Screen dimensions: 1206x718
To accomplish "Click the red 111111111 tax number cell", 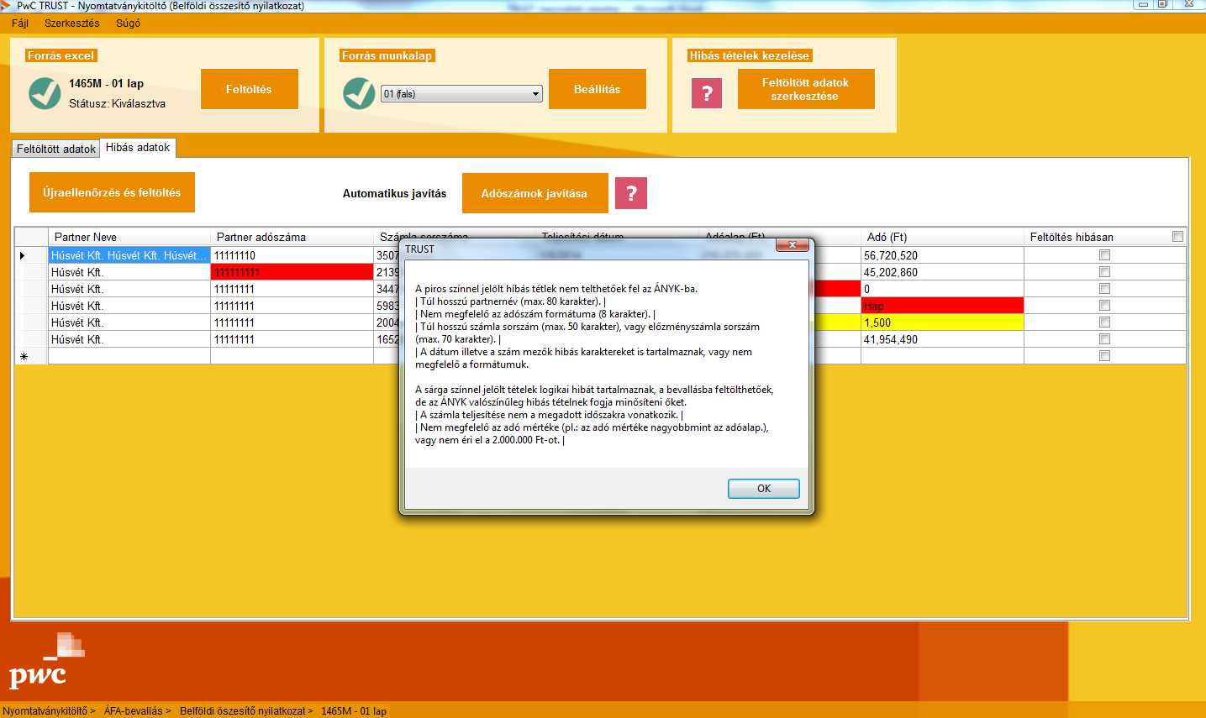I will coord(292,272).
